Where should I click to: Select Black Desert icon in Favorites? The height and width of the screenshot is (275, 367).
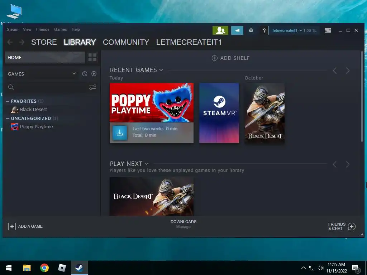pos(15,110)
